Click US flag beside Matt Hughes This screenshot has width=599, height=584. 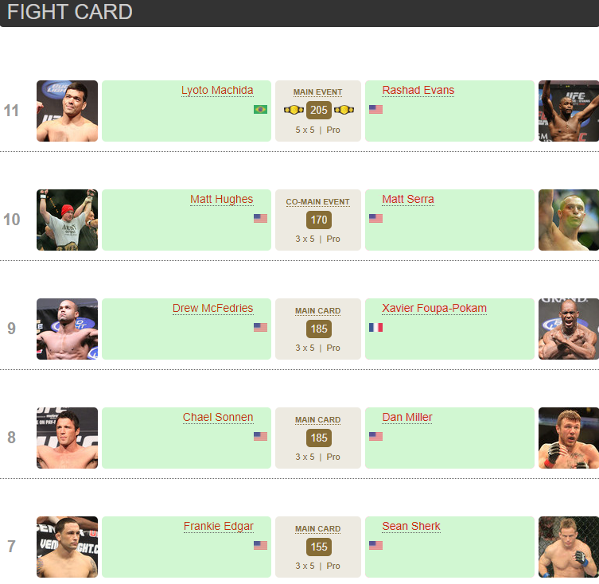(x=260, y=218)
